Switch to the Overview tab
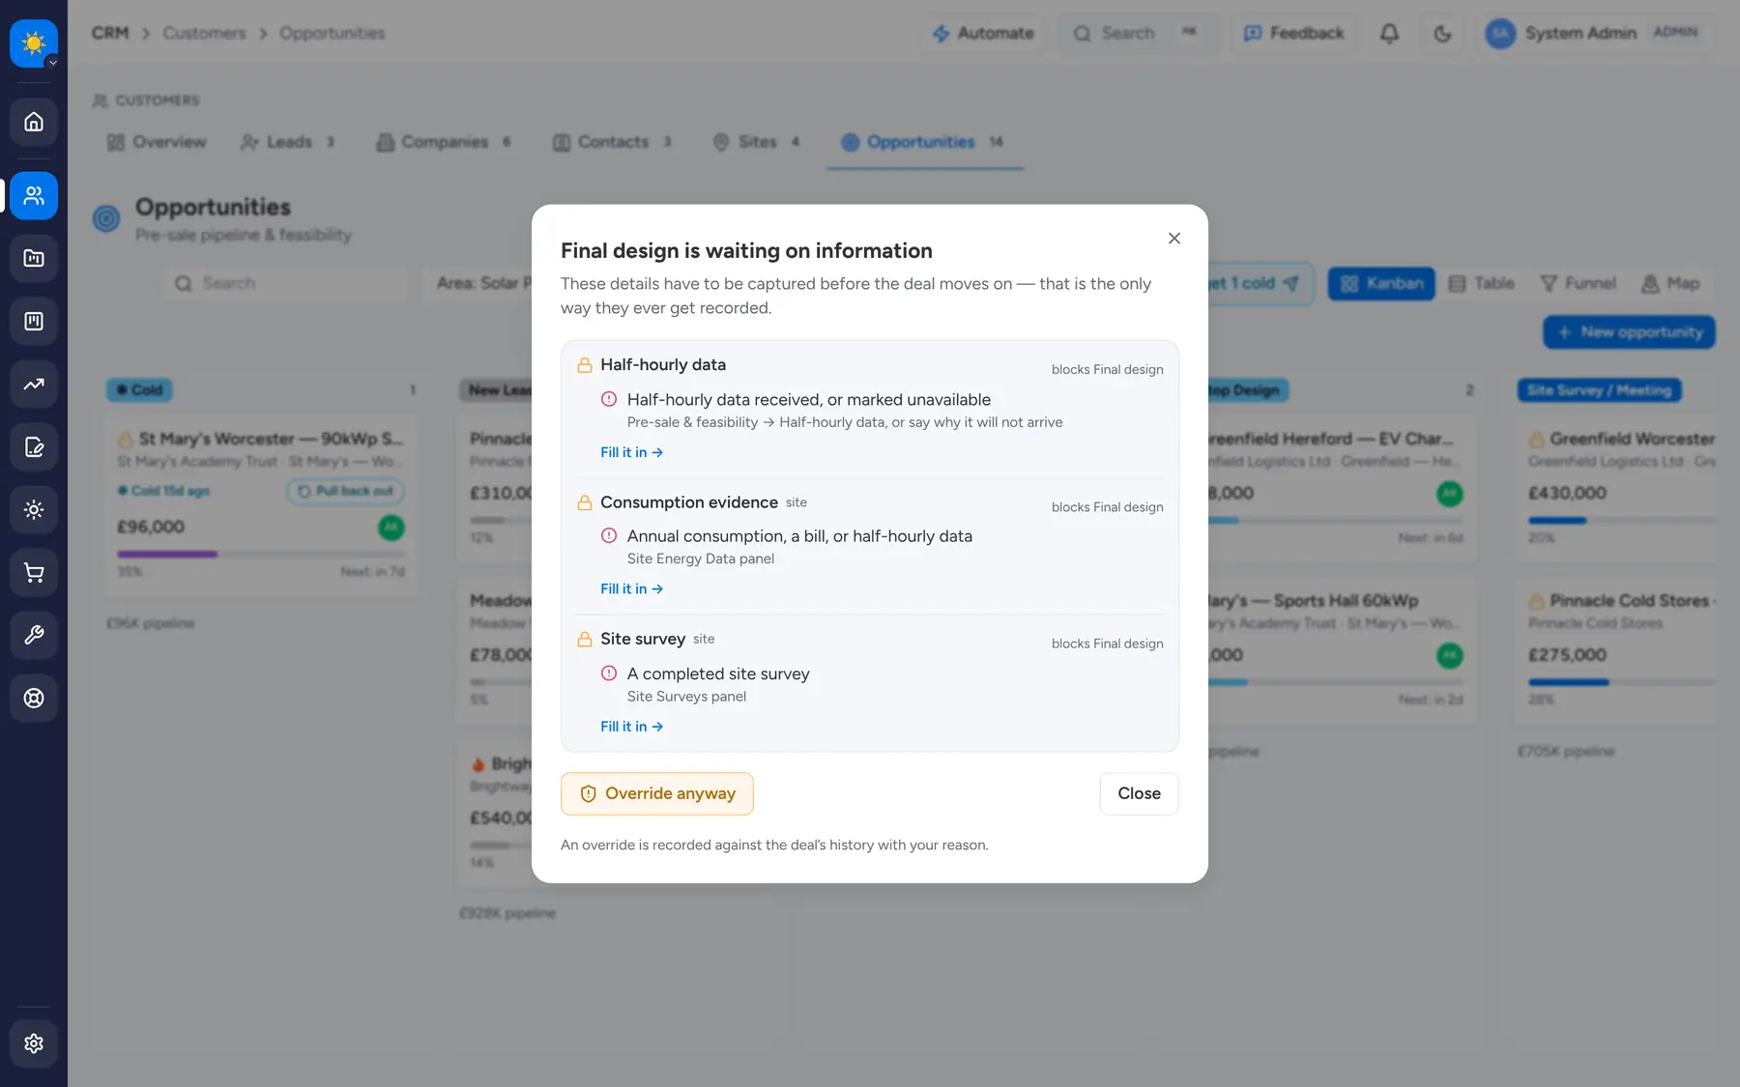The width and height of the screenshot is (1740, 1087). 157,142
